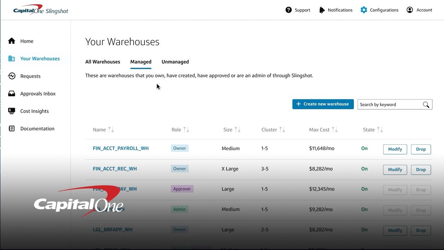Screen dimensions: 444x250
Task: Click the Your Warehouses building icon
Action: click(12, 59)
